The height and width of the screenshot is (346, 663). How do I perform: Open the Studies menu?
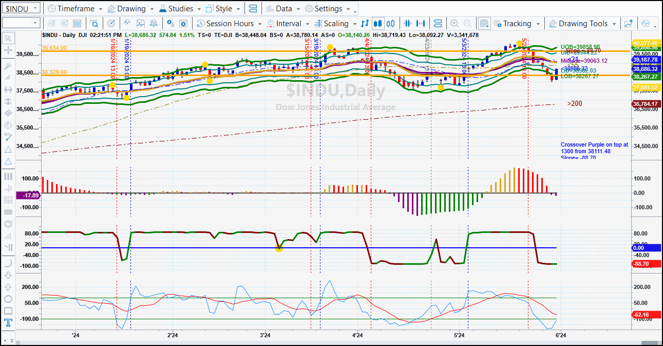coord(180,9)
